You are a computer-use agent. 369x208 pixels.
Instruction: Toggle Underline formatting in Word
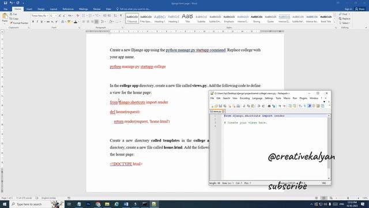tap(42, 22)
